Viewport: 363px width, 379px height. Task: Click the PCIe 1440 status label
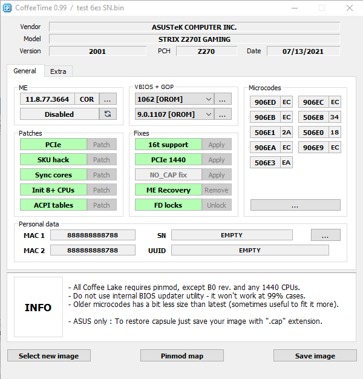[x=168, y=159]
